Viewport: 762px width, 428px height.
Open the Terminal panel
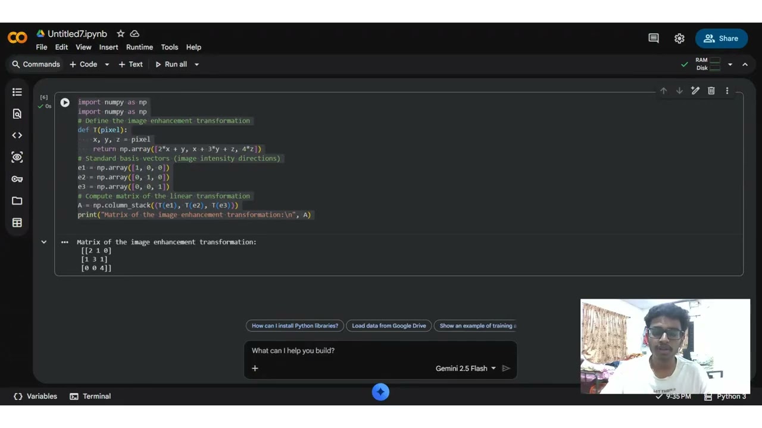click(90, 396)
